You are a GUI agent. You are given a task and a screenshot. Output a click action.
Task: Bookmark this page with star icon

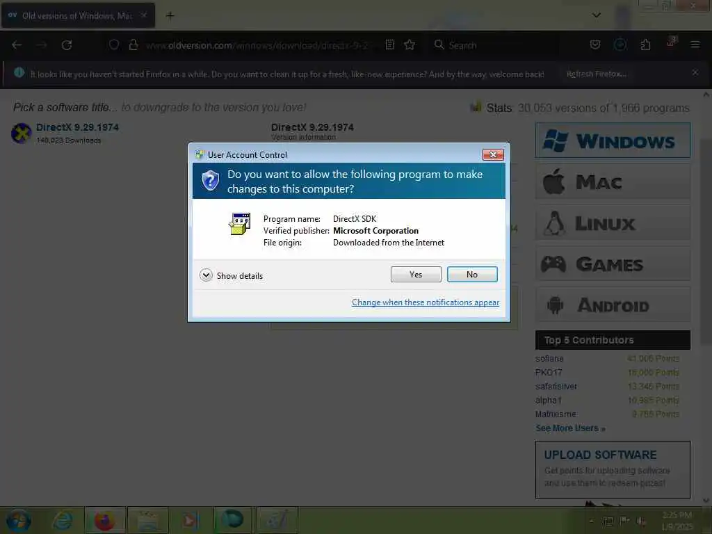(410, 44)
